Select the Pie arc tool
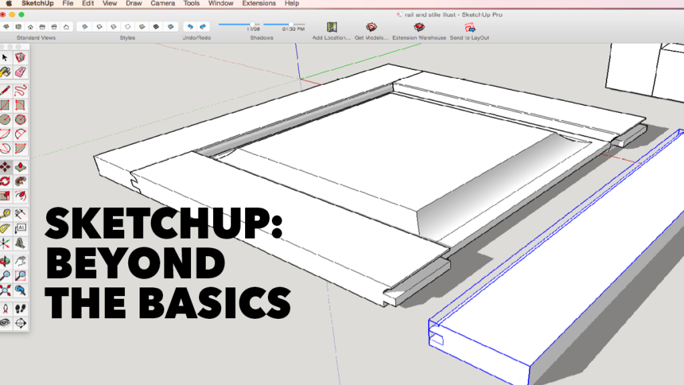 pyautogui.click(x=20, y=148)
